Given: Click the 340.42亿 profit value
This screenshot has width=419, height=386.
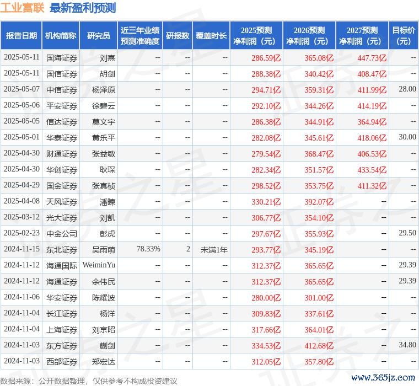Looking at the screenshot, I should 319,74.
